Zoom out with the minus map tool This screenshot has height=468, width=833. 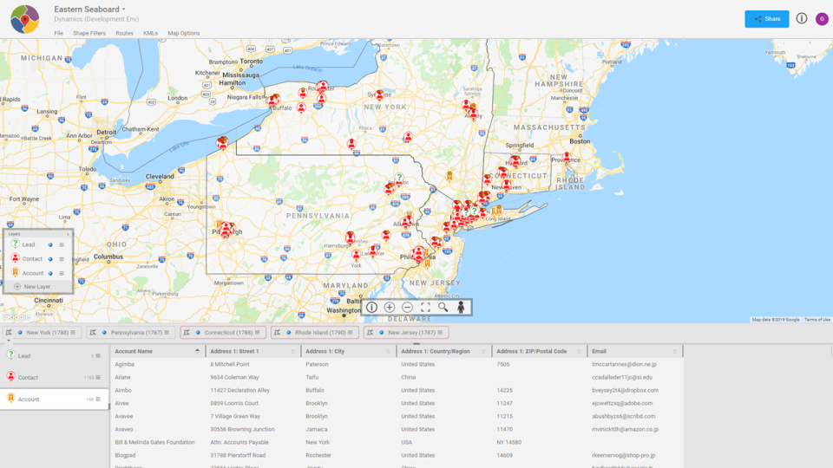[x=408, y=307]
